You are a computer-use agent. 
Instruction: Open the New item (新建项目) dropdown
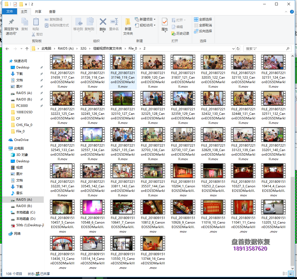pyautogui.click(x=145, y=19)
